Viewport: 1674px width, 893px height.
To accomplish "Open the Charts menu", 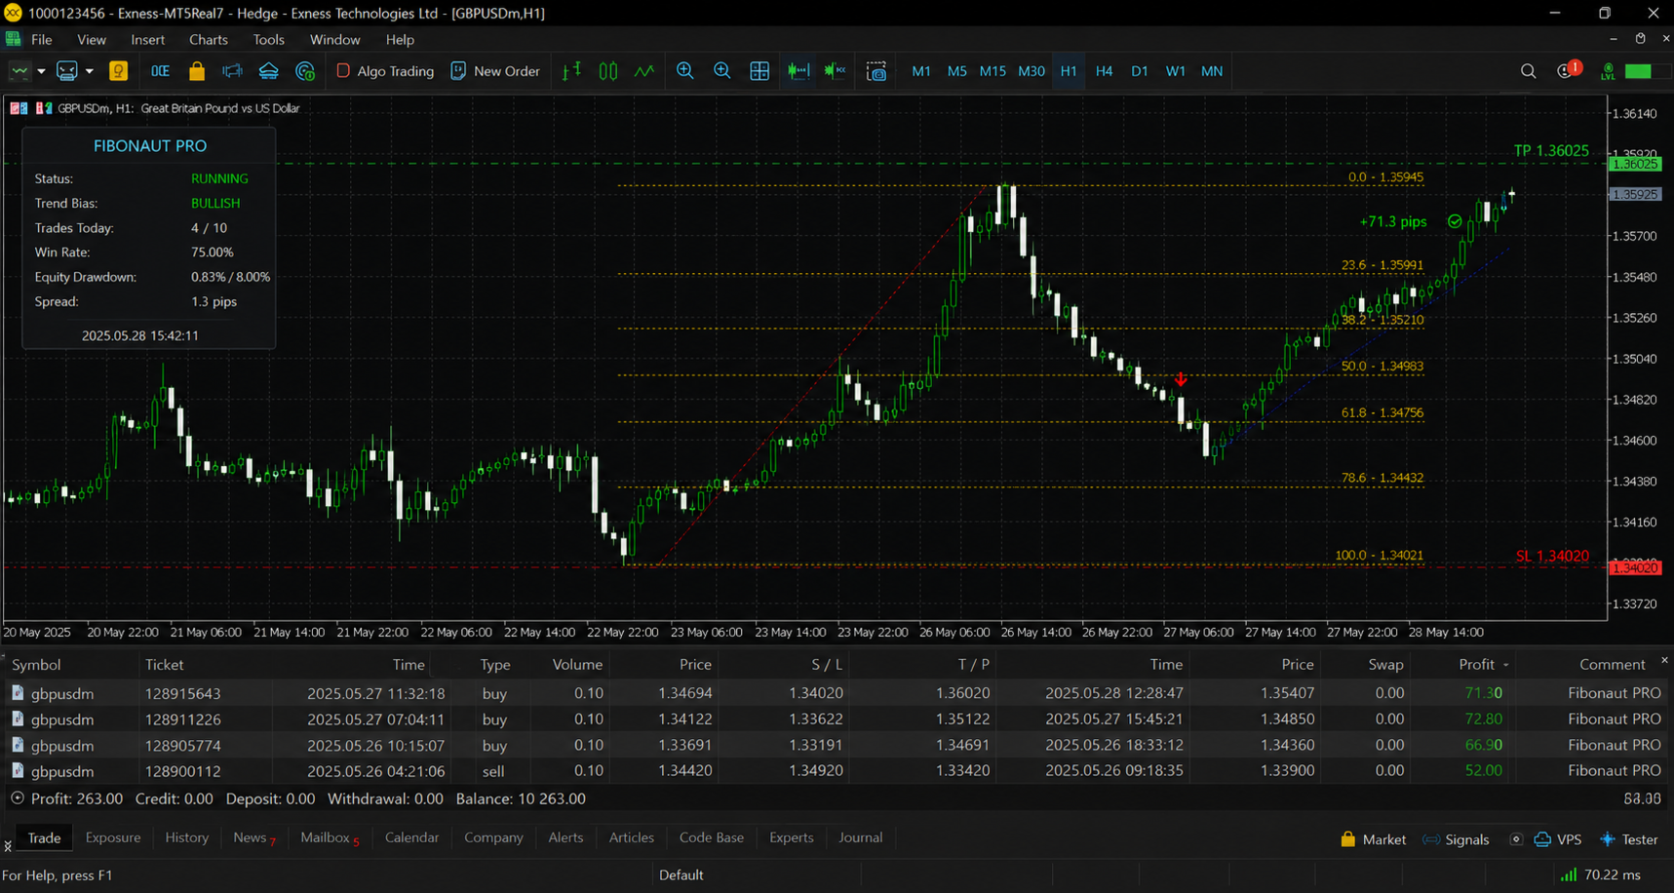I will tap(209, 40).
